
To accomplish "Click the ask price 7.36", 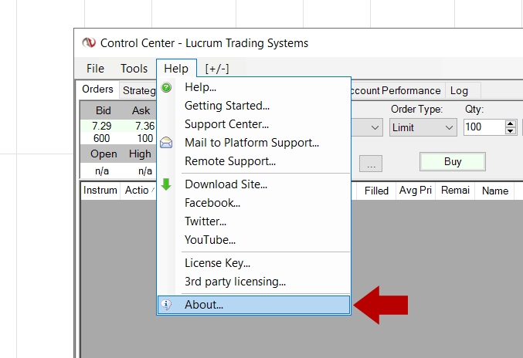I will 144,126.
